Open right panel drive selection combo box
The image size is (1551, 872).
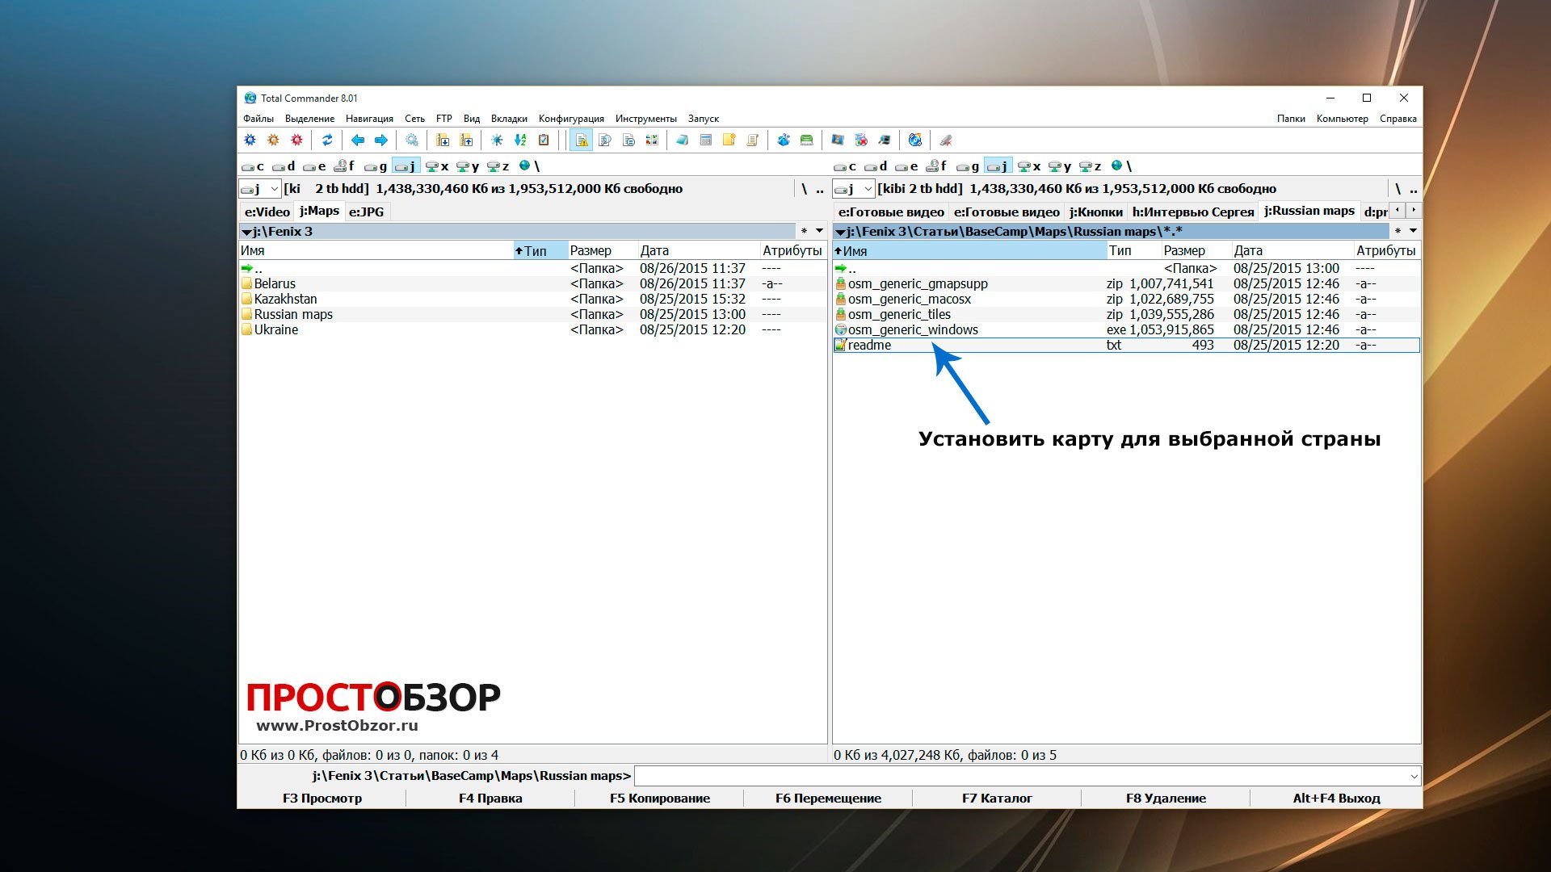(854, 188)
